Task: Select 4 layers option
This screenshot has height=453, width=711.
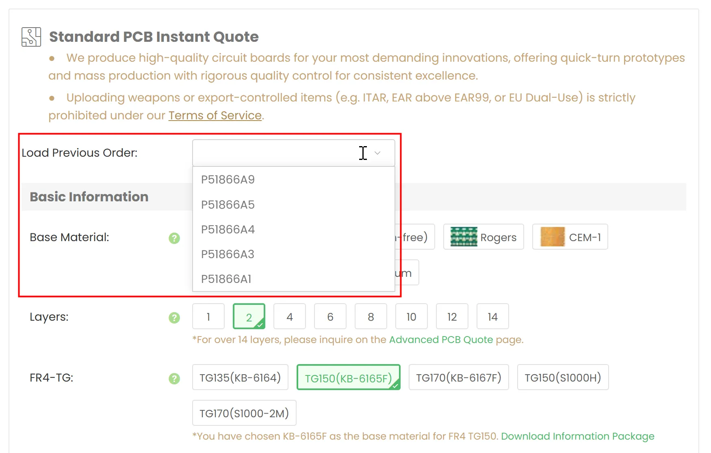Action: pos(290,317)
